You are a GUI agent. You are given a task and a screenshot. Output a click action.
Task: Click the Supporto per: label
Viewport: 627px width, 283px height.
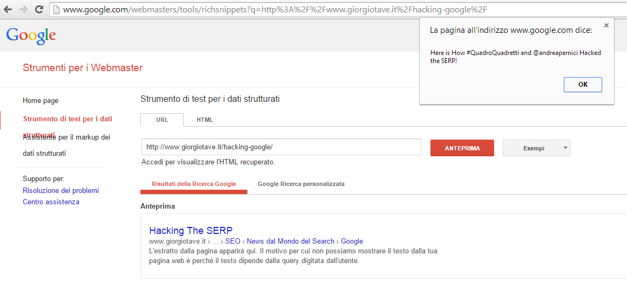click(44, 178)
